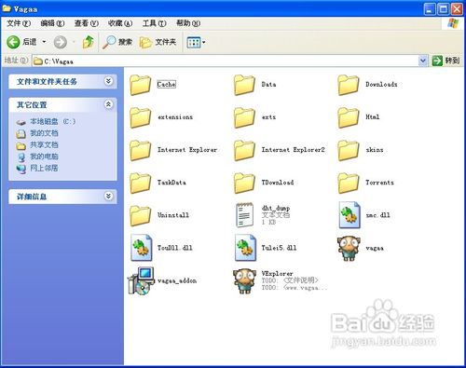Image resolution: width=466 pixels, height=368 pixels.
Task: Select the skins folder icon
Action: (x=349, y=150)
